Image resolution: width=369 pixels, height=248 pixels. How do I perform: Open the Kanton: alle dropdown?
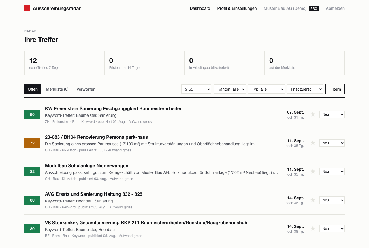tap(230, 89)
